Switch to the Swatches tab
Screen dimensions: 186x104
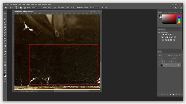pos(165,12)
